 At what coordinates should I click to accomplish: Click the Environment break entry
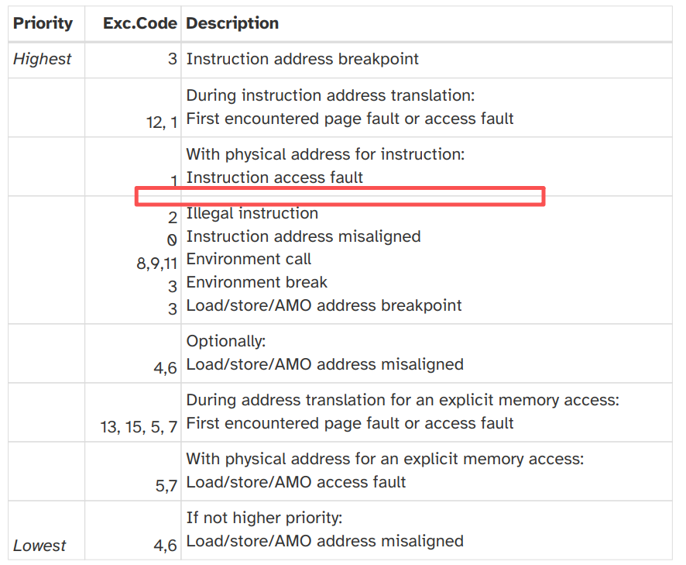(x=256, y=282)
